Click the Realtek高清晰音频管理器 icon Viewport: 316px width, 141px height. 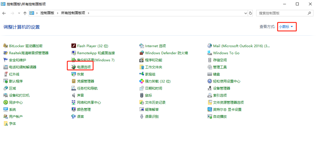(6, 53)
